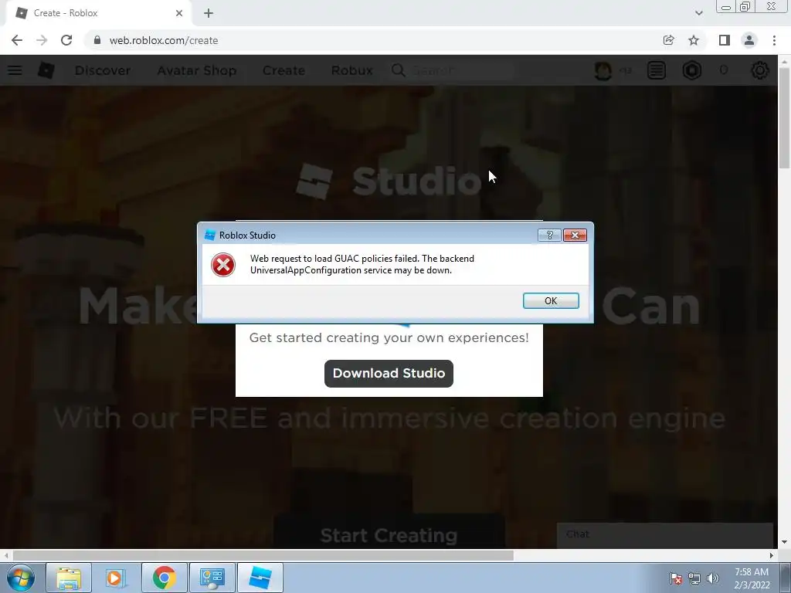Open Windows Explorer from the taskbar

pos(69,578)
